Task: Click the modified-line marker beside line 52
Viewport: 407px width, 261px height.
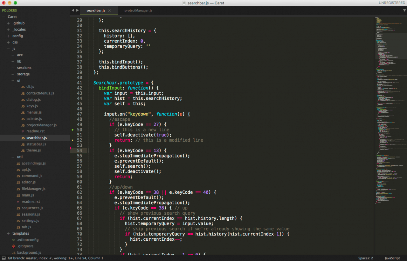Action: click(x=72, y=140)
